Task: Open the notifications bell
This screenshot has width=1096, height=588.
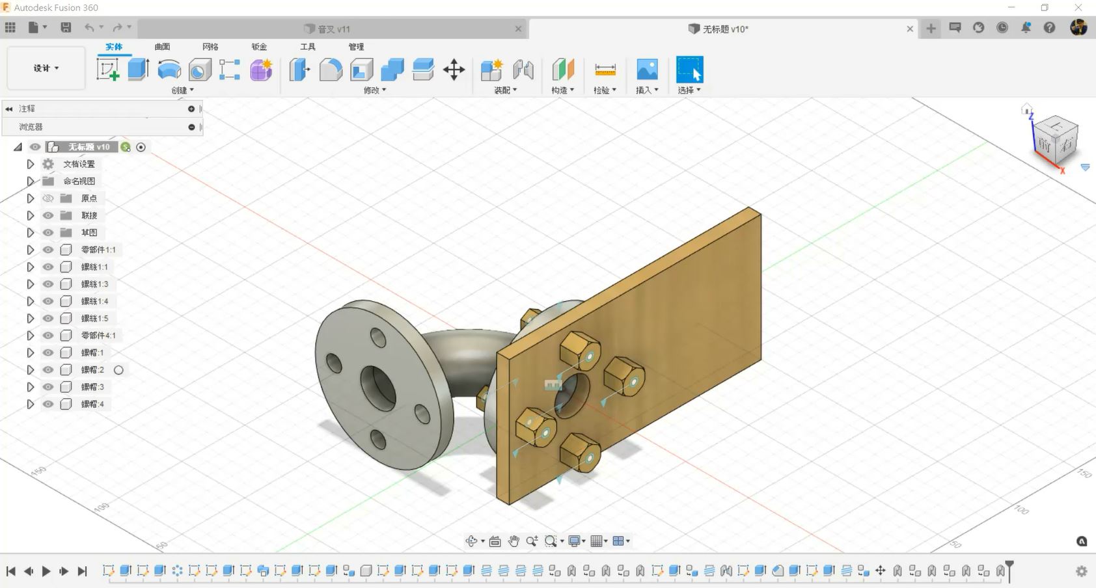Action: coord(1026,27)
